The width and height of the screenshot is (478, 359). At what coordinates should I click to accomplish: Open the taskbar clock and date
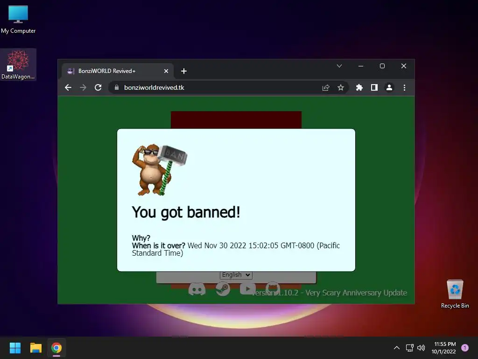[x=444, y=348]
